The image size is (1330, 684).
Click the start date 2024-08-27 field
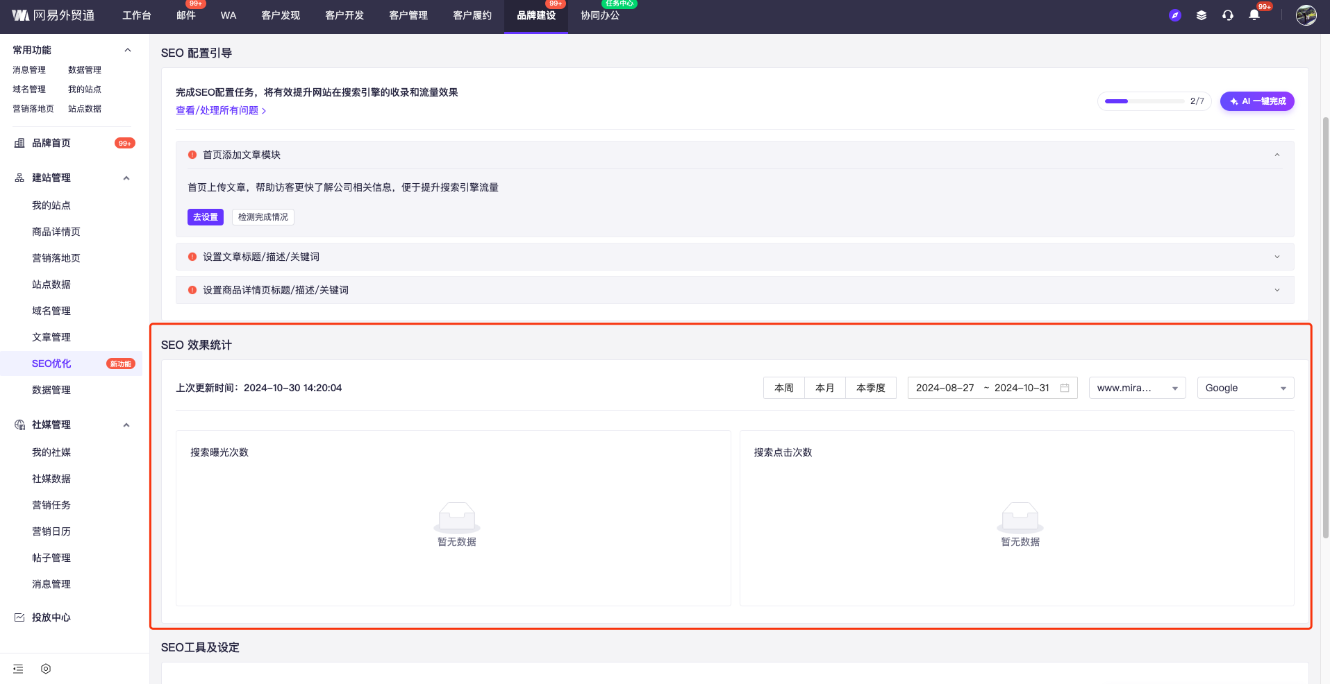point(945,388)
